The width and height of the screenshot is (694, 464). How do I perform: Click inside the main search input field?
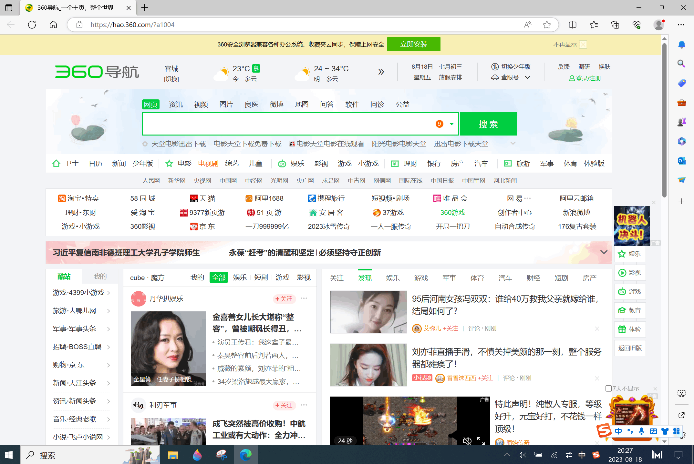287,124
